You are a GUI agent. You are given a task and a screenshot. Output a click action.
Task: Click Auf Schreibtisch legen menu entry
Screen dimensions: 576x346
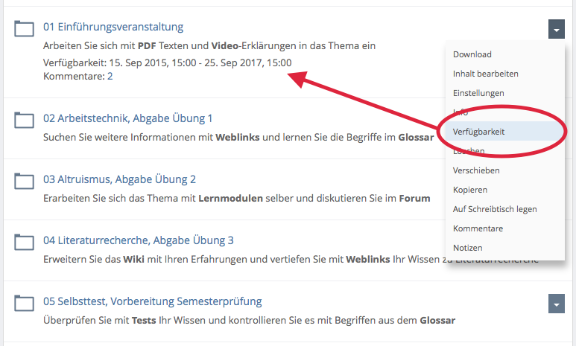pos(494,209)
